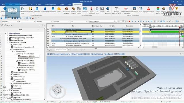Click the red record button in playback bar
The image size is (184, 103).
(129, 21)
